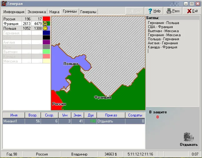
Task: Click the red color swatch for Россия
Action: [x=46, y=19]
